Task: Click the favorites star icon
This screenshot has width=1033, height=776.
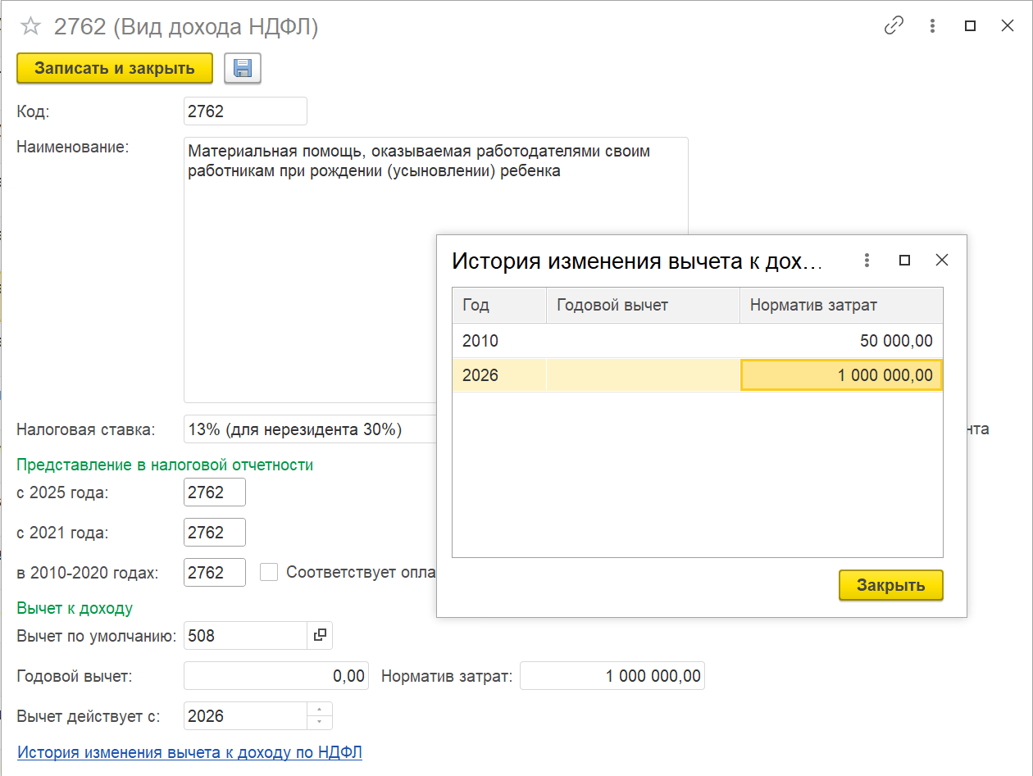Action: [30, 27]
